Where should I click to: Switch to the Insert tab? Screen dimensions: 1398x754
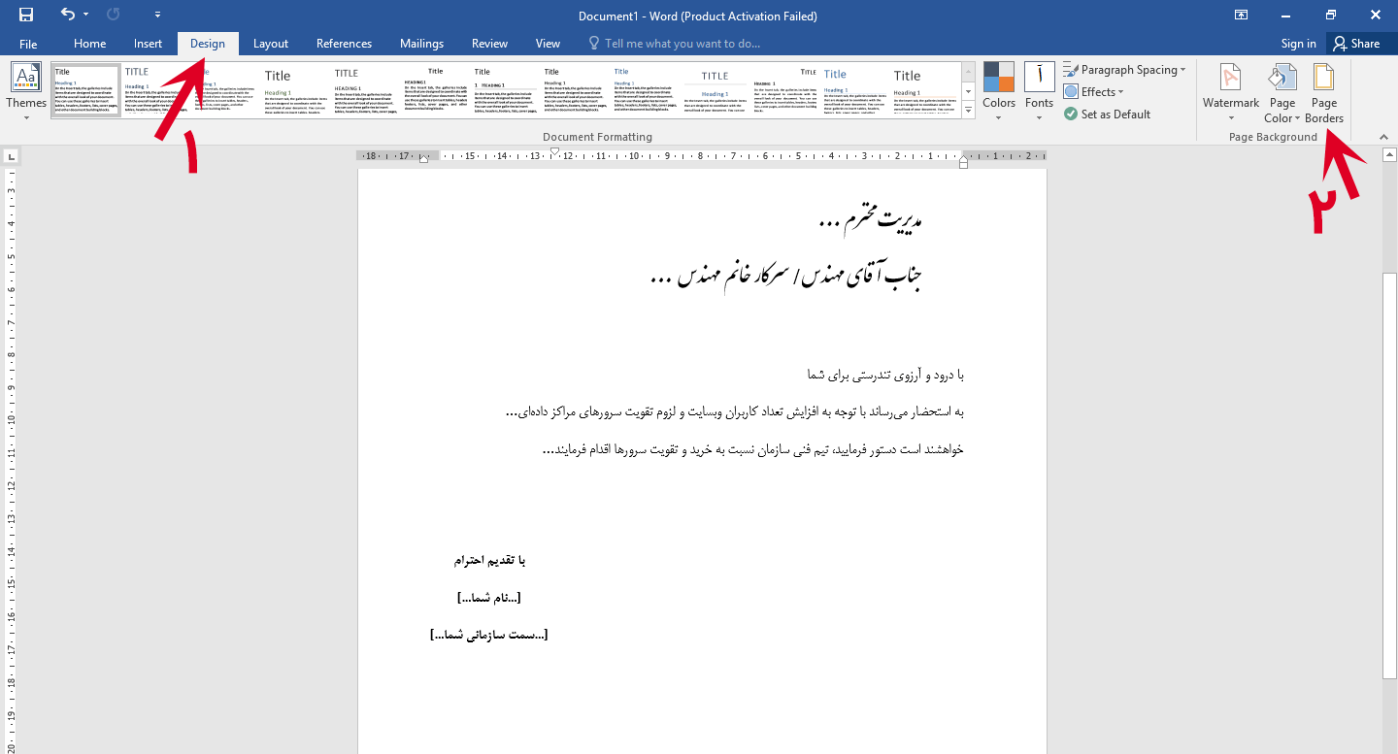(149, 44)
